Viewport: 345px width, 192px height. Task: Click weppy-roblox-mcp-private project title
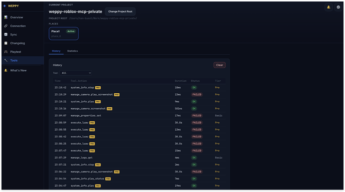(x=75, y=11)
